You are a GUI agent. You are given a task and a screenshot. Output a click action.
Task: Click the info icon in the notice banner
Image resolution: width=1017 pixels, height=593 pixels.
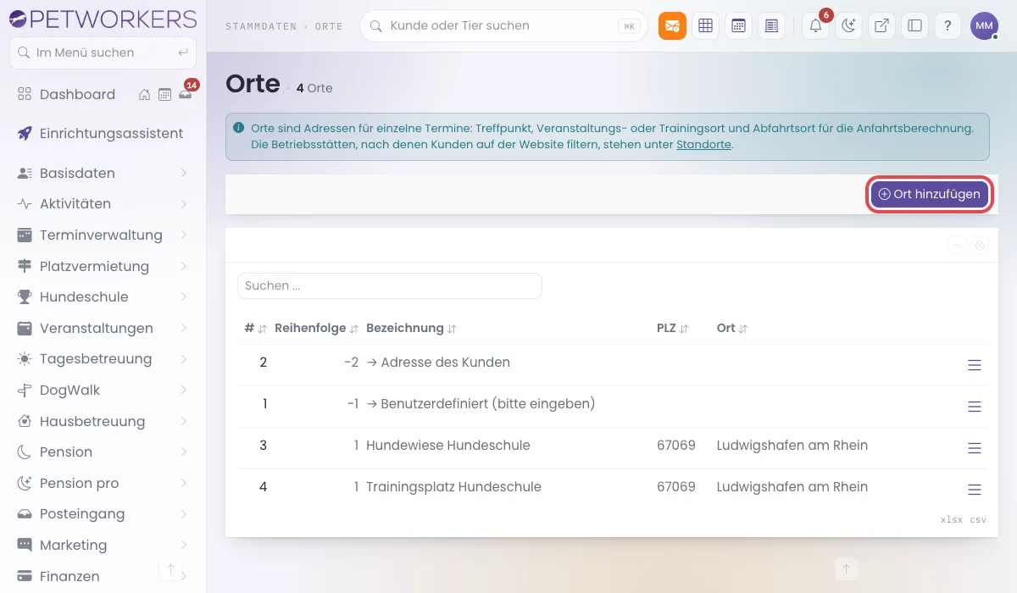coord(239,129)
